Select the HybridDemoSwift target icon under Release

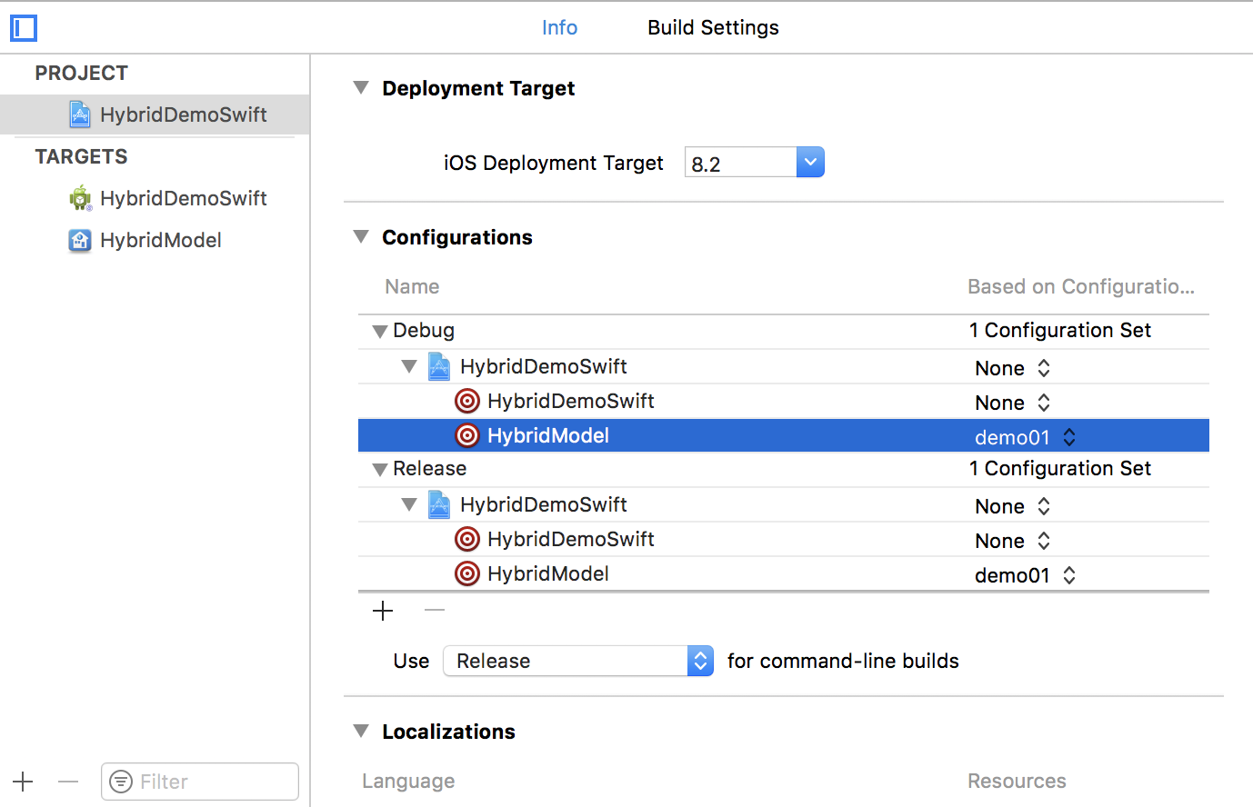click(467, 539)
